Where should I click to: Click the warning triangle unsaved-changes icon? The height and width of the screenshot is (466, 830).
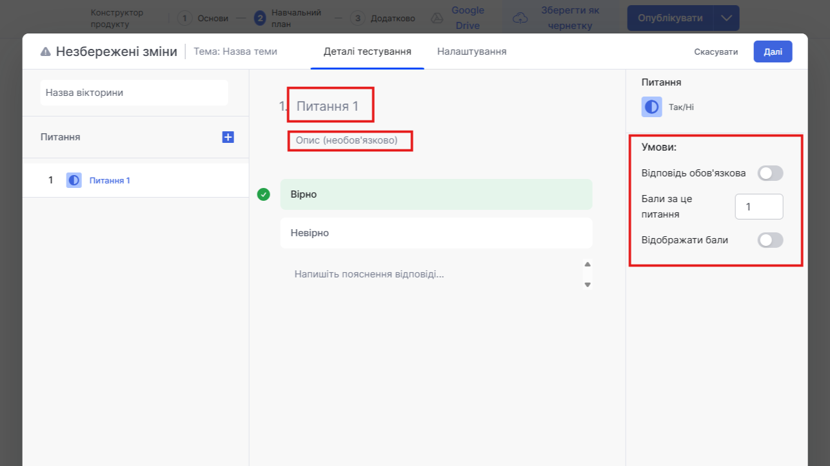coord(45,51)
